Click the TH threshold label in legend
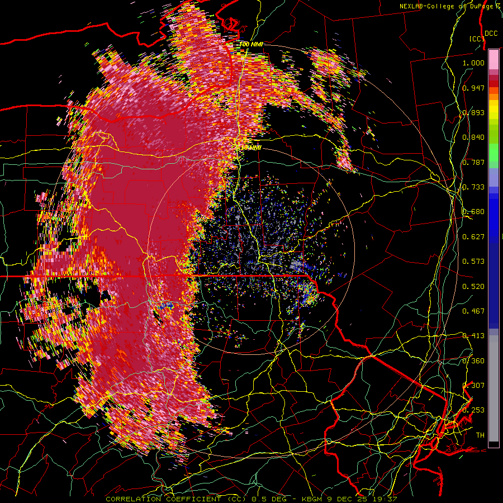 [480, 435]
